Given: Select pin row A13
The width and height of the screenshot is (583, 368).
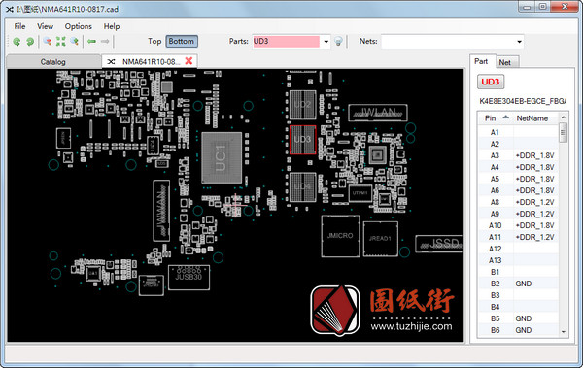Looking at the screenshot, I should click(518, 260).
